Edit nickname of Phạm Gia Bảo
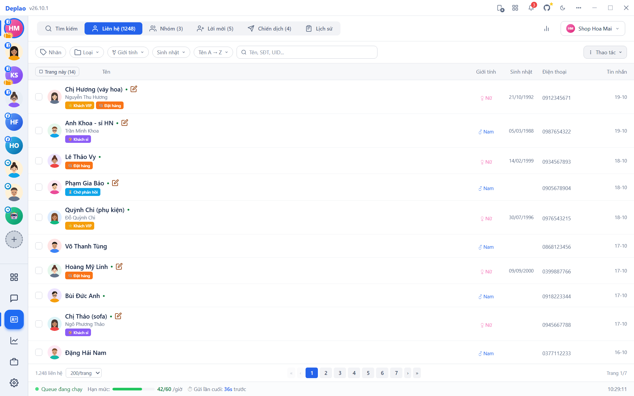634x396 pixels. click(115, 183)
